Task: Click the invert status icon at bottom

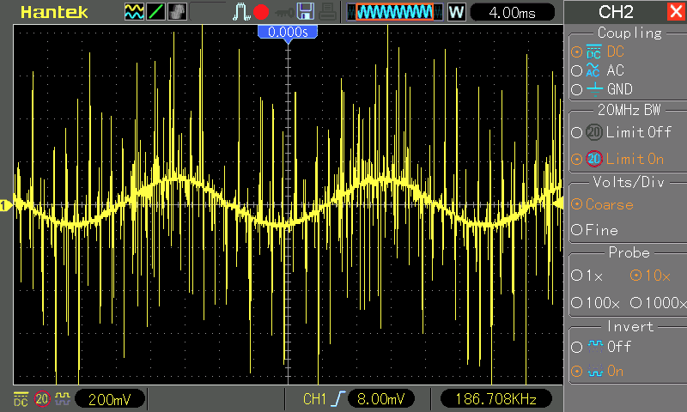Action: point(62,398)
